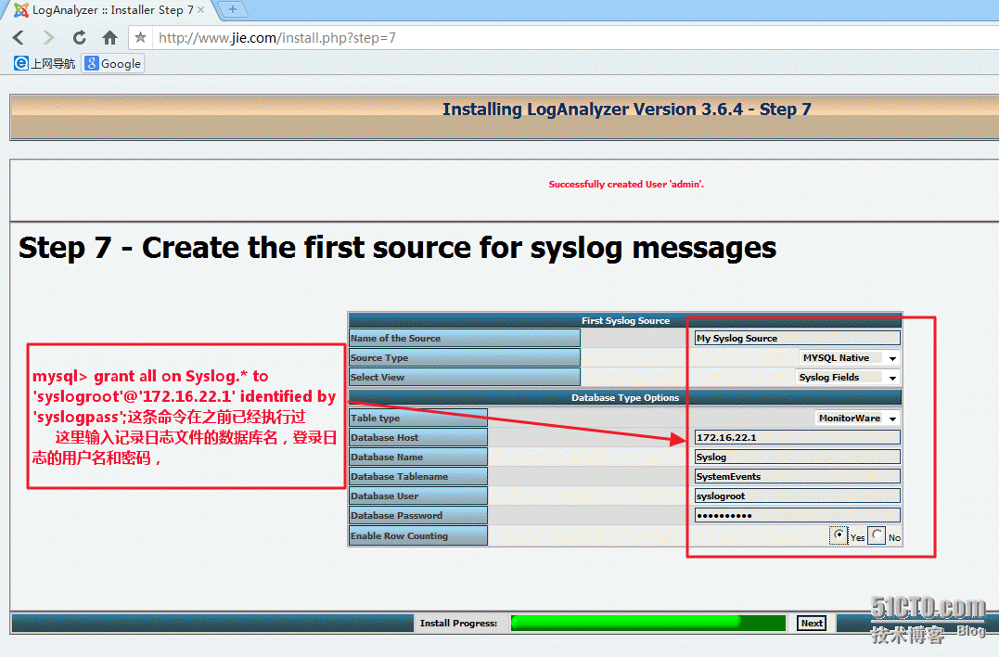Click the Install Progress label
Viewport: 999px width, 657px height.
click(x=459, y=623)
